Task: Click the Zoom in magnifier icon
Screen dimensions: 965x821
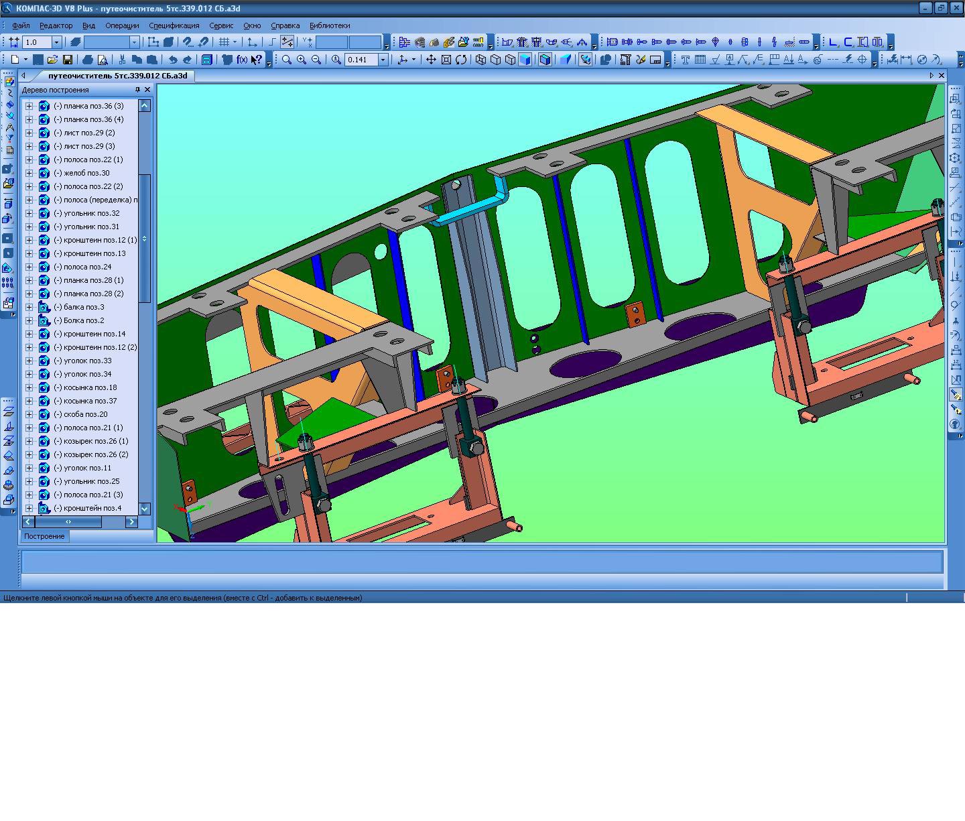Action: (302, 60)
